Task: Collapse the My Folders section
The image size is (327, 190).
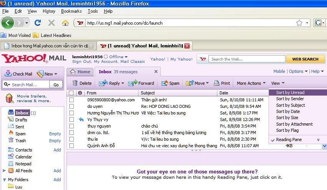Action: [4, 180]
